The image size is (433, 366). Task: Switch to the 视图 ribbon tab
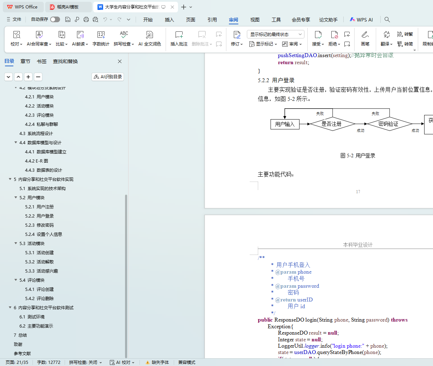point(255,20)
